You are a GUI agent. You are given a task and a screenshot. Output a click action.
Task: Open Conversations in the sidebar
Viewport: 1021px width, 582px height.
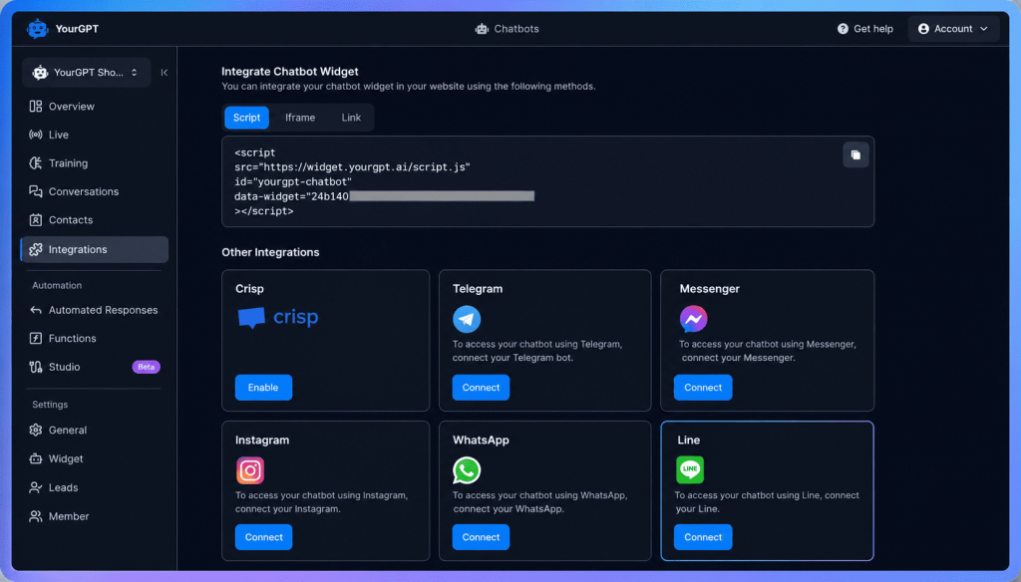pos(95,191)
